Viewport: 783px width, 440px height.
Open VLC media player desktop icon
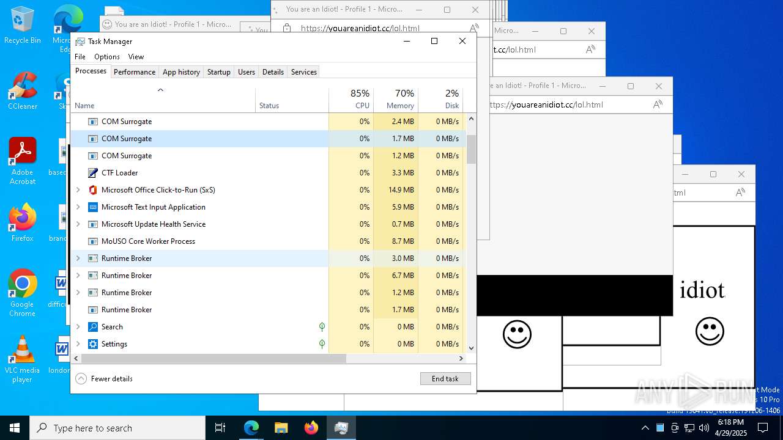click(23, 359)
